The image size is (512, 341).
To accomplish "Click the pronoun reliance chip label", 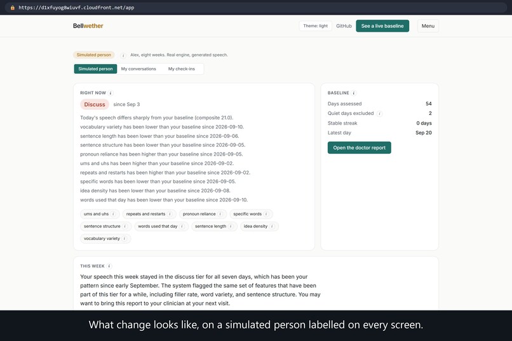I will 199,214.
